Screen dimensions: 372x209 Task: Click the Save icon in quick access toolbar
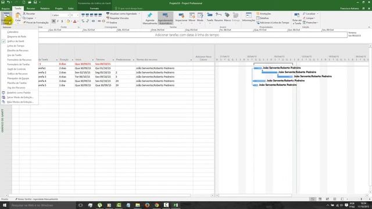[x=3, y=2]
